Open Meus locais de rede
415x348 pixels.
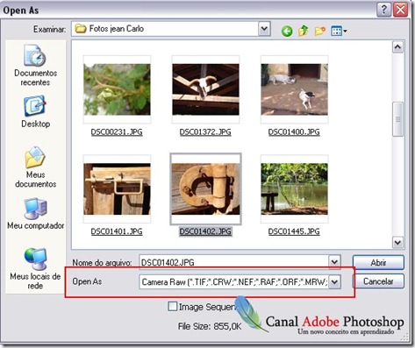tap(35, 269)
